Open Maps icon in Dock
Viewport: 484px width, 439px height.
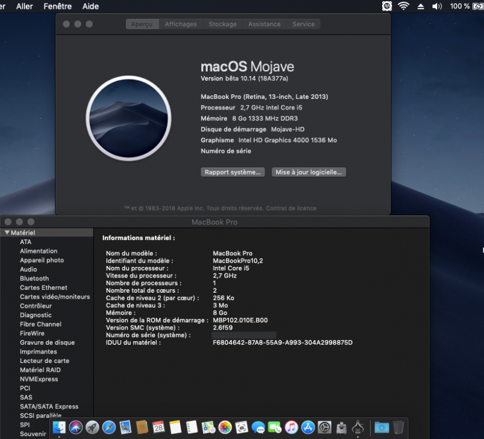[208, 427]
